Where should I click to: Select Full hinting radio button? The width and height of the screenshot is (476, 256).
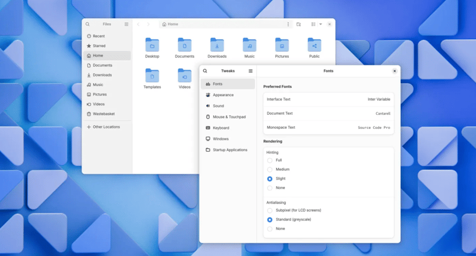269,160
